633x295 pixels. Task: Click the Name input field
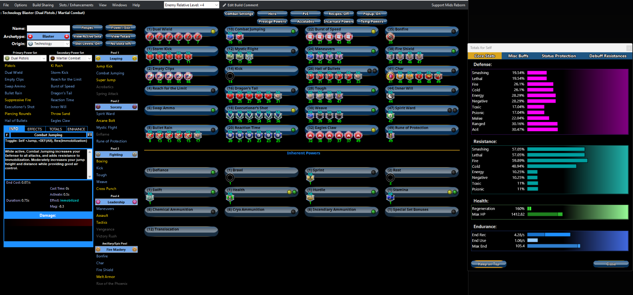click(49, 28)
